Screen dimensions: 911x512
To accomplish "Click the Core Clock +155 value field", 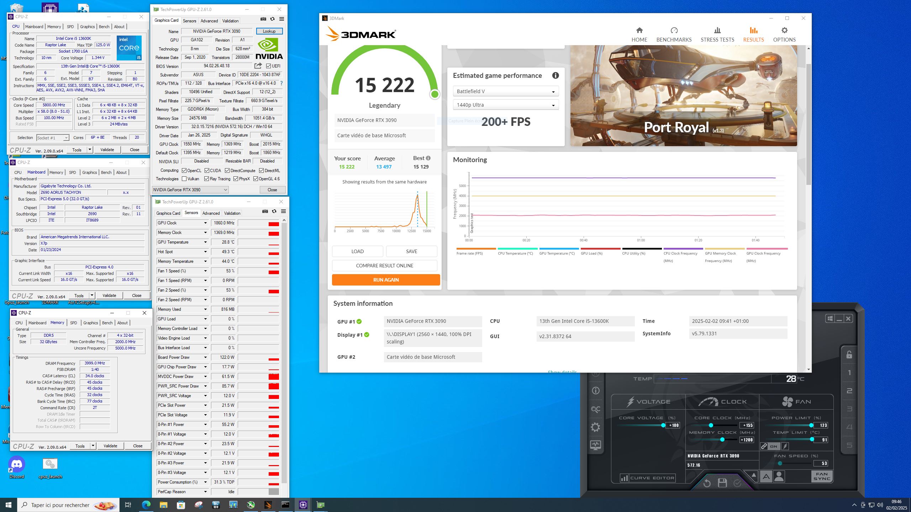I will (x=747, y=425).
